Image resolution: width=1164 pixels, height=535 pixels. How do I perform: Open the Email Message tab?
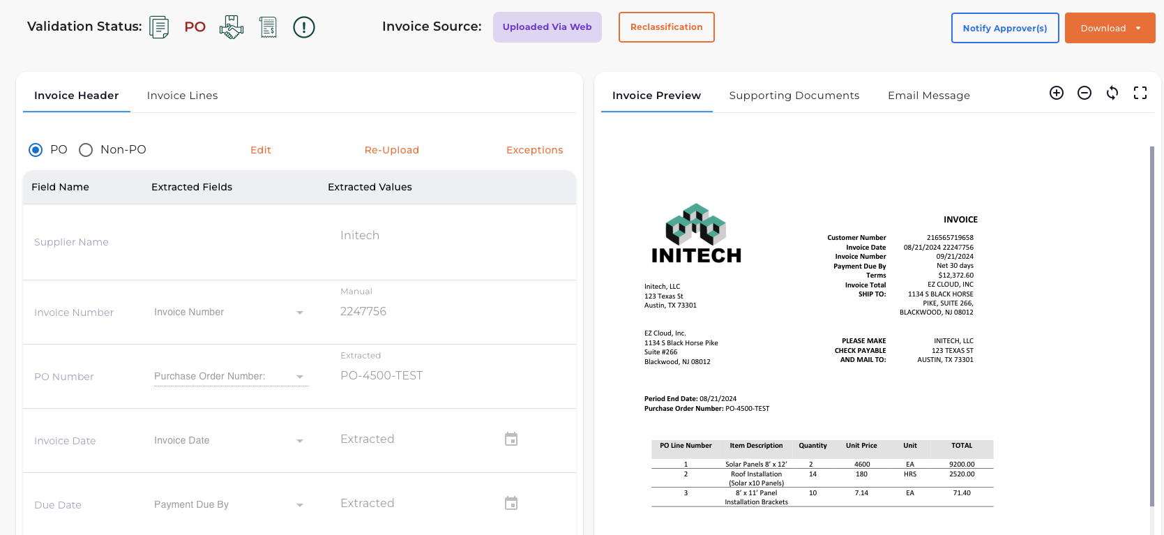929,96
